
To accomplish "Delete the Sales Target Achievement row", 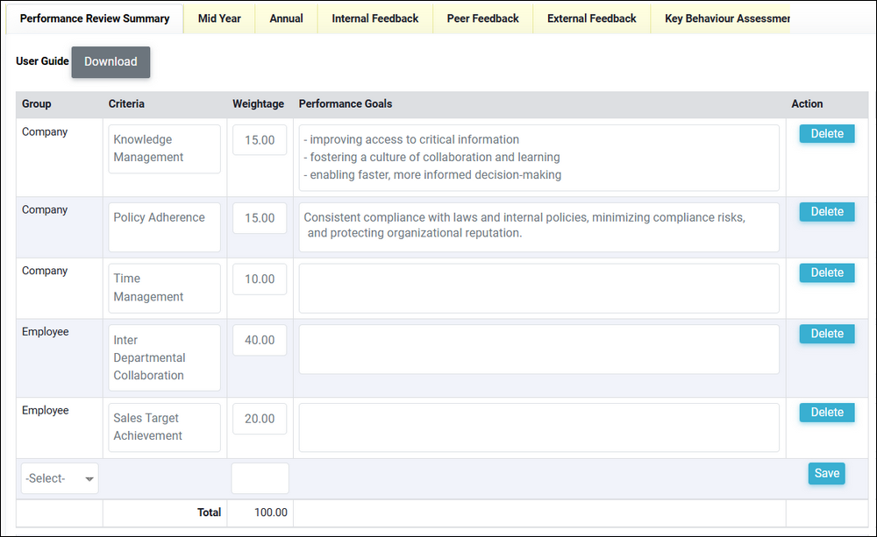I will tap(826, 413).
